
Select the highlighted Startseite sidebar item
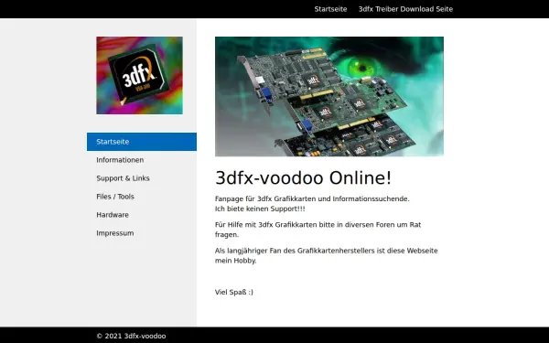(x=142, y=142)
